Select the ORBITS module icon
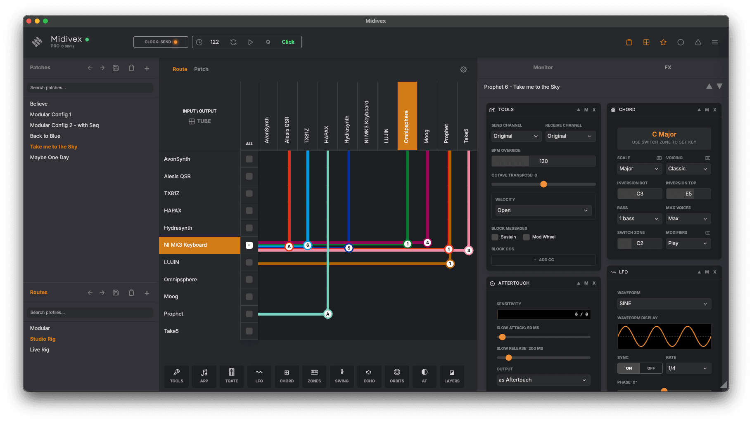This screenshot has width=752, height=422. click(397, 376)
